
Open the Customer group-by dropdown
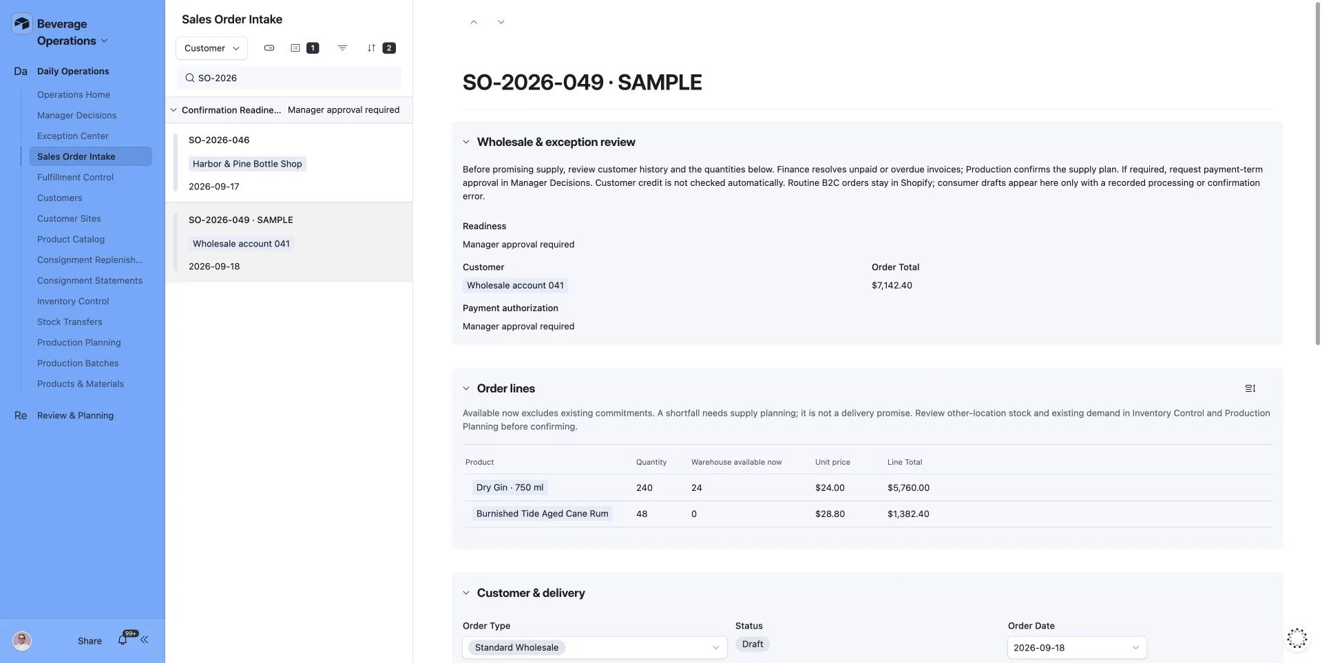click(211, 48)
